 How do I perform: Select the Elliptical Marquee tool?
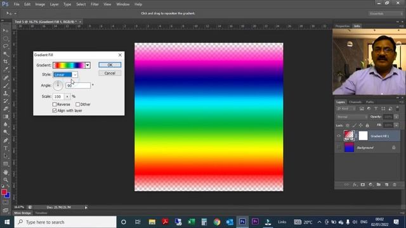click(6, 39)
